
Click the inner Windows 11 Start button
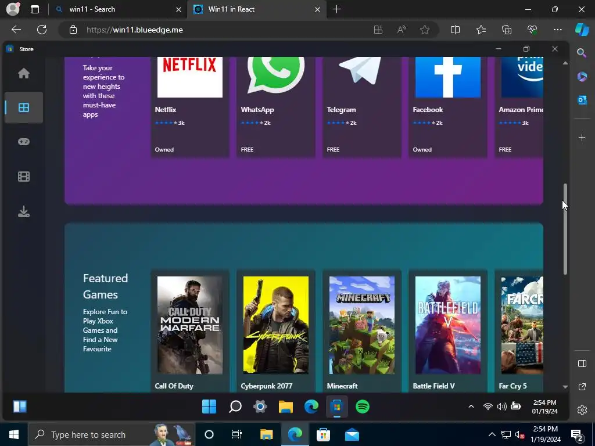(x=209, y=407)
